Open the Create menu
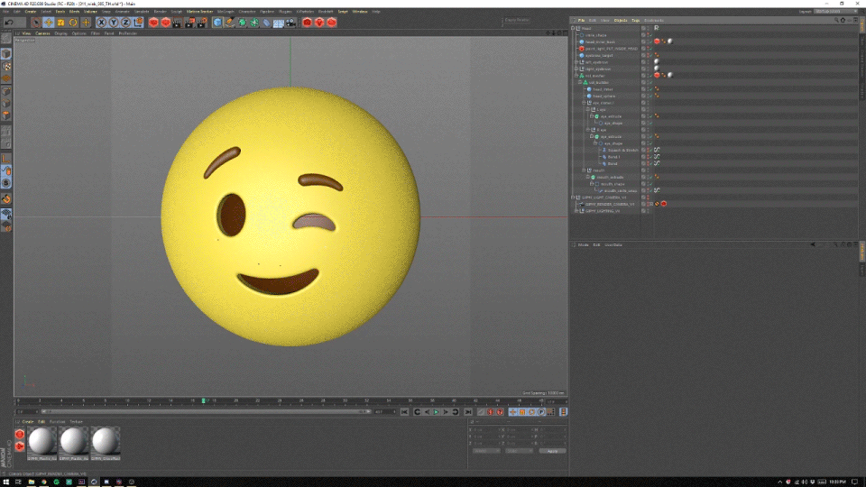 (31, 12)
